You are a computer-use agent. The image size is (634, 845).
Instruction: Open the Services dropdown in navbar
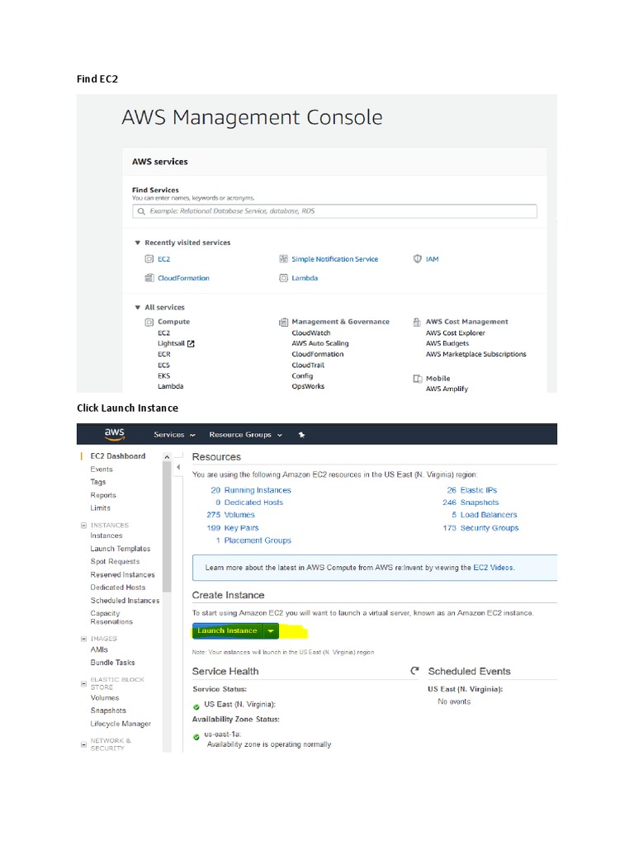coord(174,434)
